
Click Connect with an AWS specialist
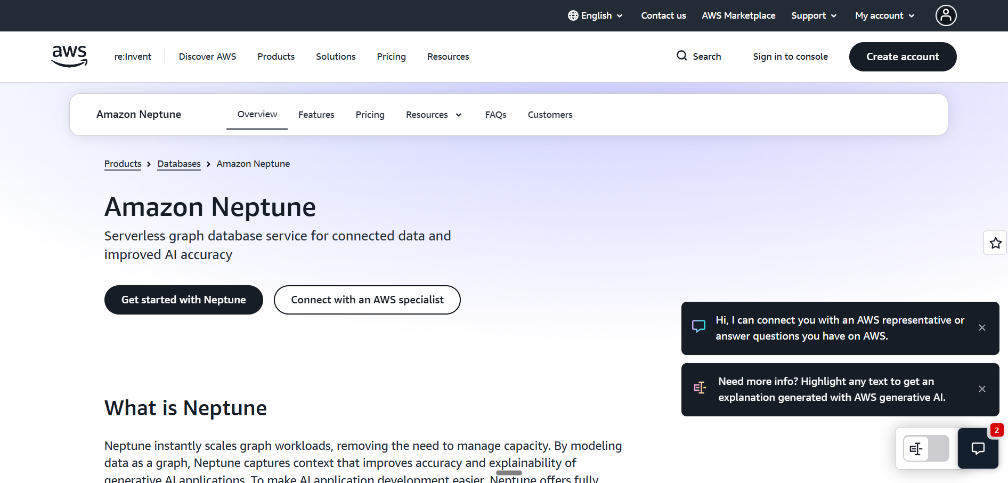(367, 300)
